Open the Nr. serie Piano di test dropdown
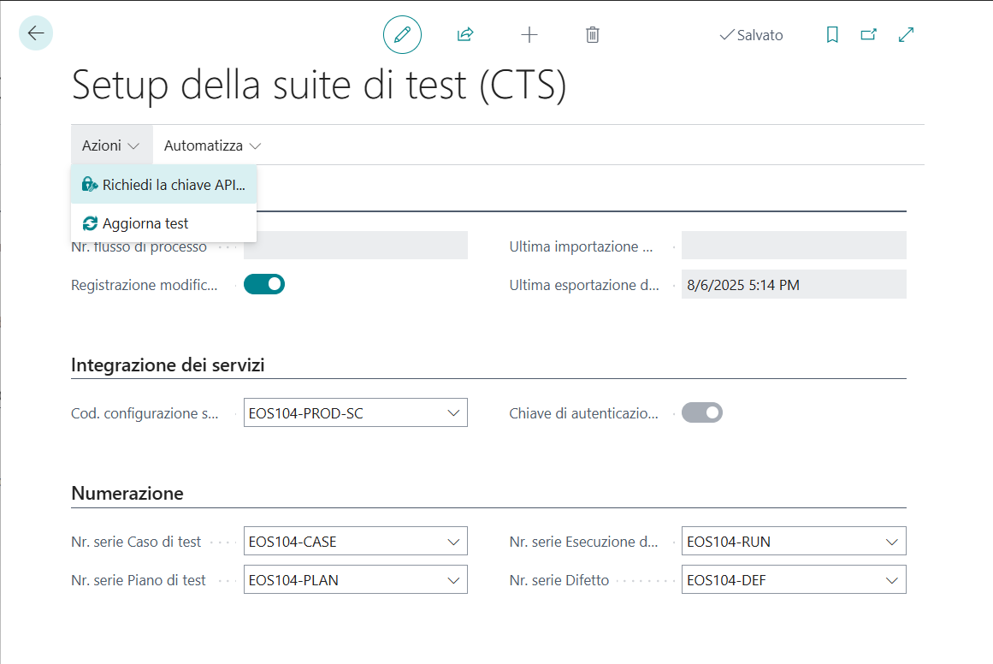The image size is (993, 664). (453, 580)
